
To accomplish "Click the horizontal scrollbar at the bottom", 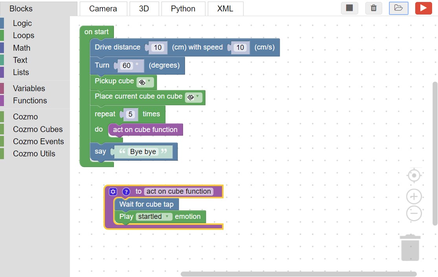I will coord(299,274).
